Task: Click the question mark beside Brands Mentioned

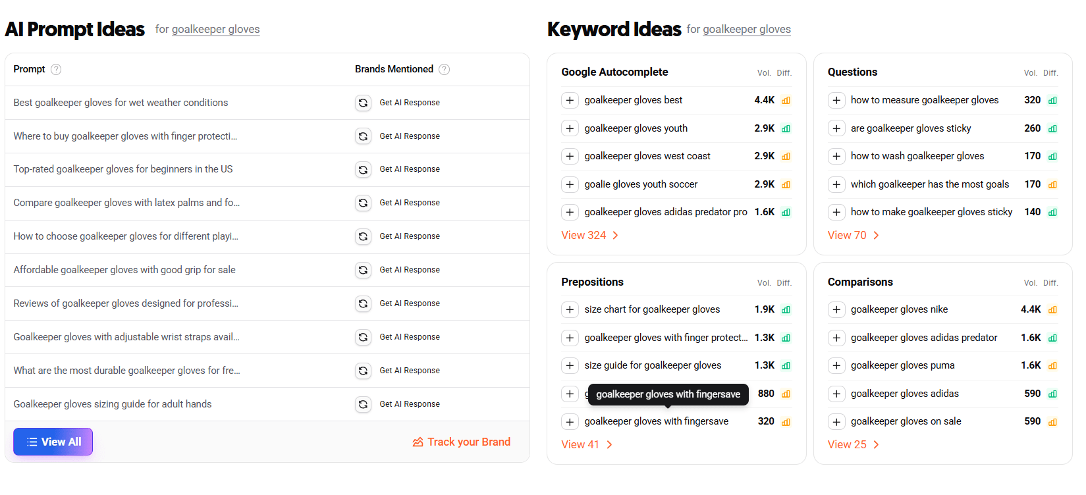Action: click(445, 69)
